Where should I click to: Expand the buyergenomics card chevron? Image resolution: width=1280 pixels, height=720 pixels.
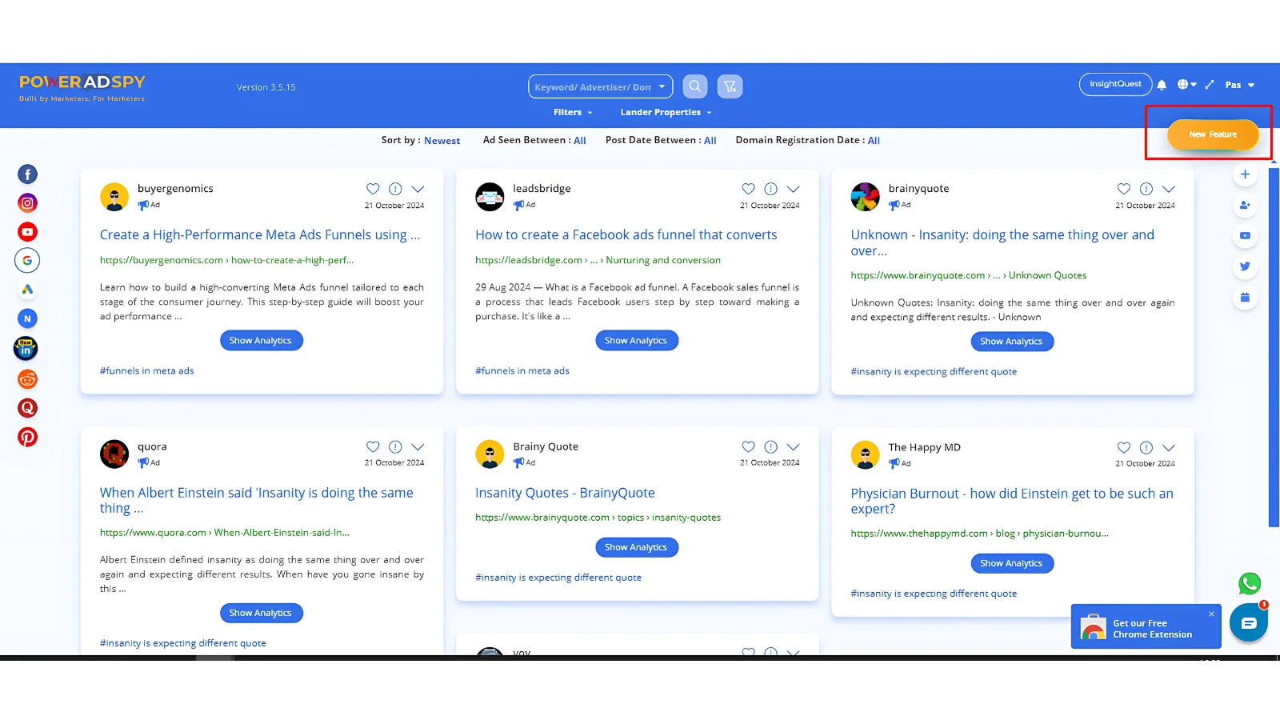point(418,189)
